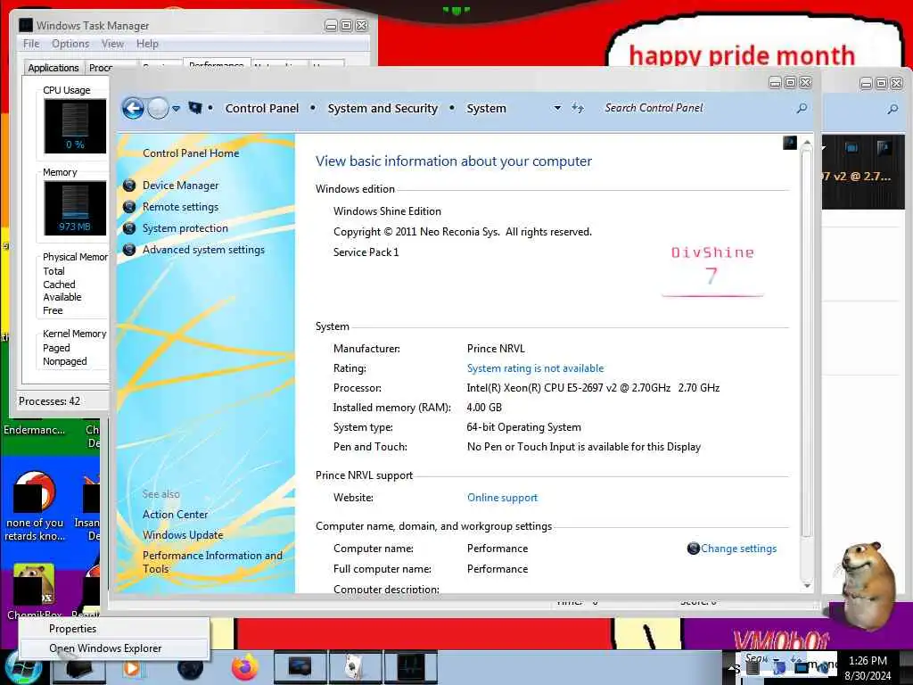The width and height of the screenshot is (913, 685).
Task: Click the Start orb on the taskbar
Action: coord(24,668)
